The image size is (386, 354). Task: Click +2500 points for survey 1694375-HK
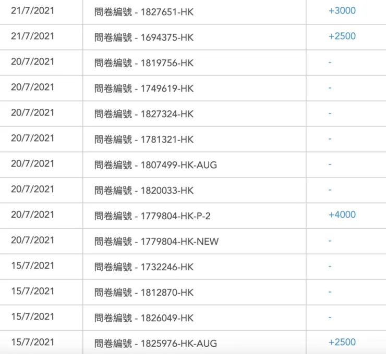click(342, 36)
